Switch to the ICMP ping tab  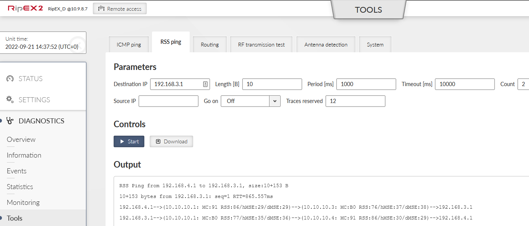click(129, 45)
